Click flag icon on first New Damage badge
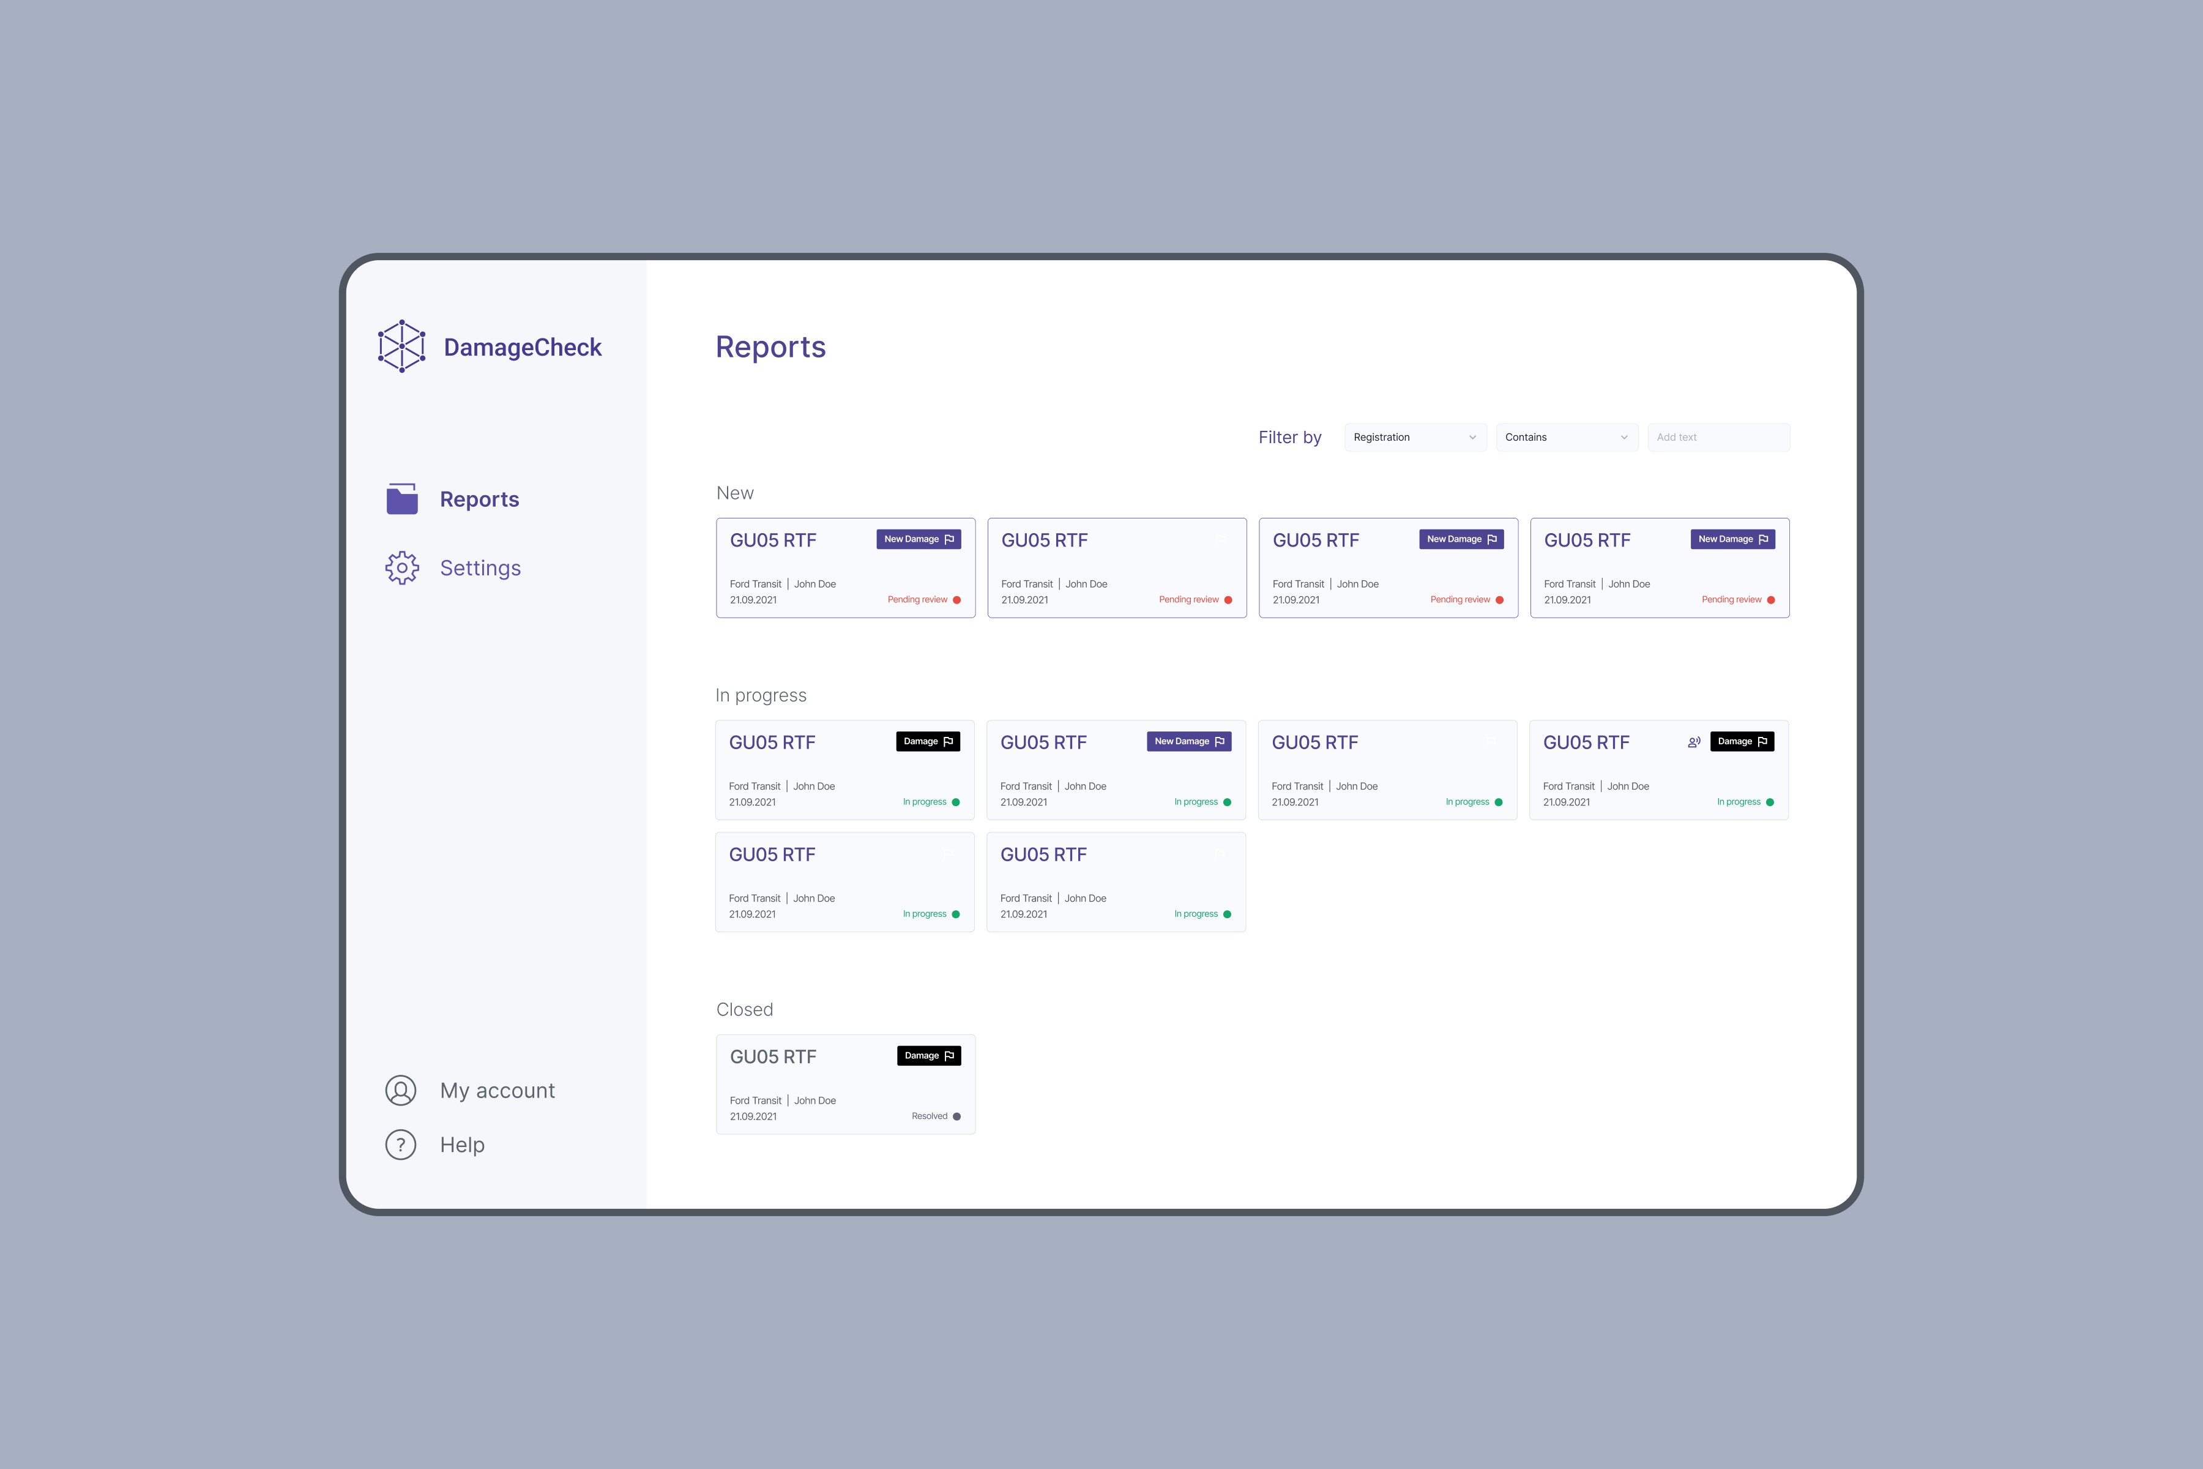Screen dimensions: 2203x1469 (949, 539)
